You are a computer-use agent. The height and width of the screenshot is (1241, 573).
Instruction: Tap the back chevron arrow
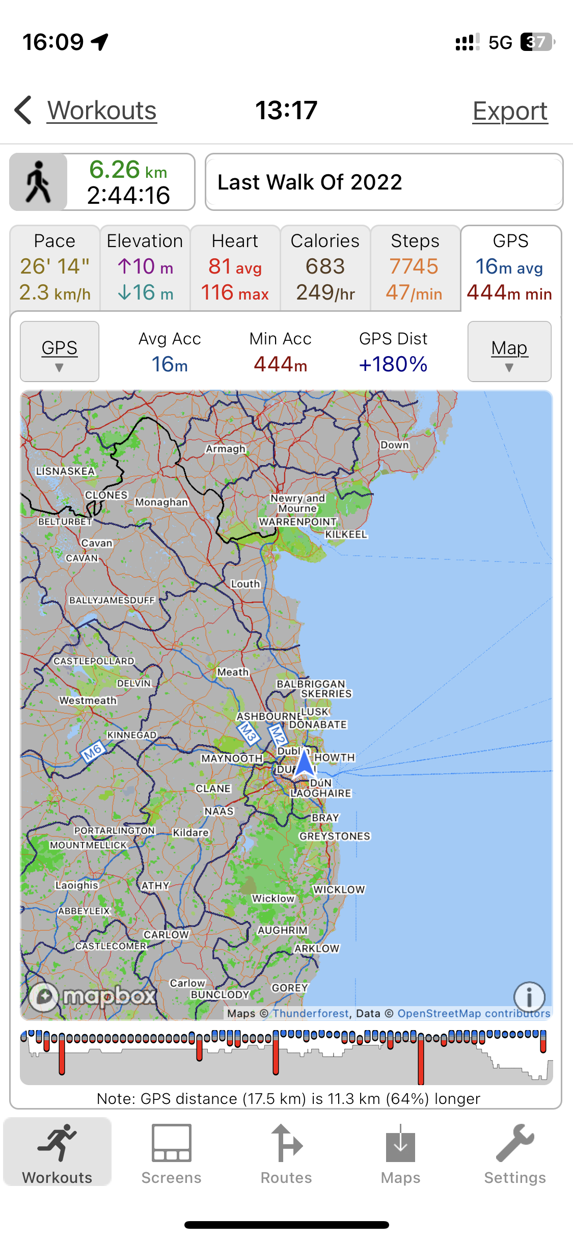click(x=23, y=110)
